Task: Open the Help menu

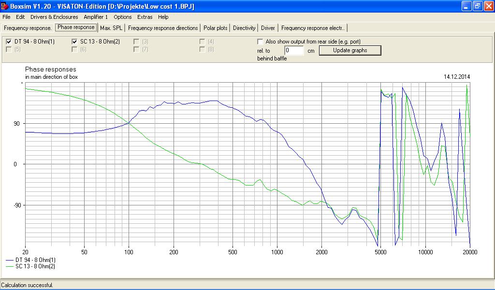Action: pos(163,17)
